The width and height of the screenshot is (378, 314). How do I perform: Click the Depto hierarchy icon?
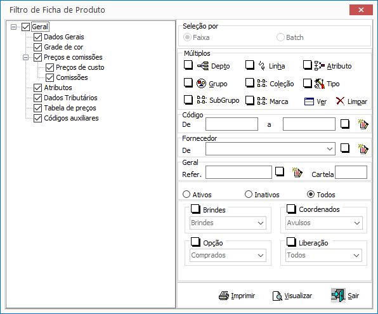pos(203,66)
